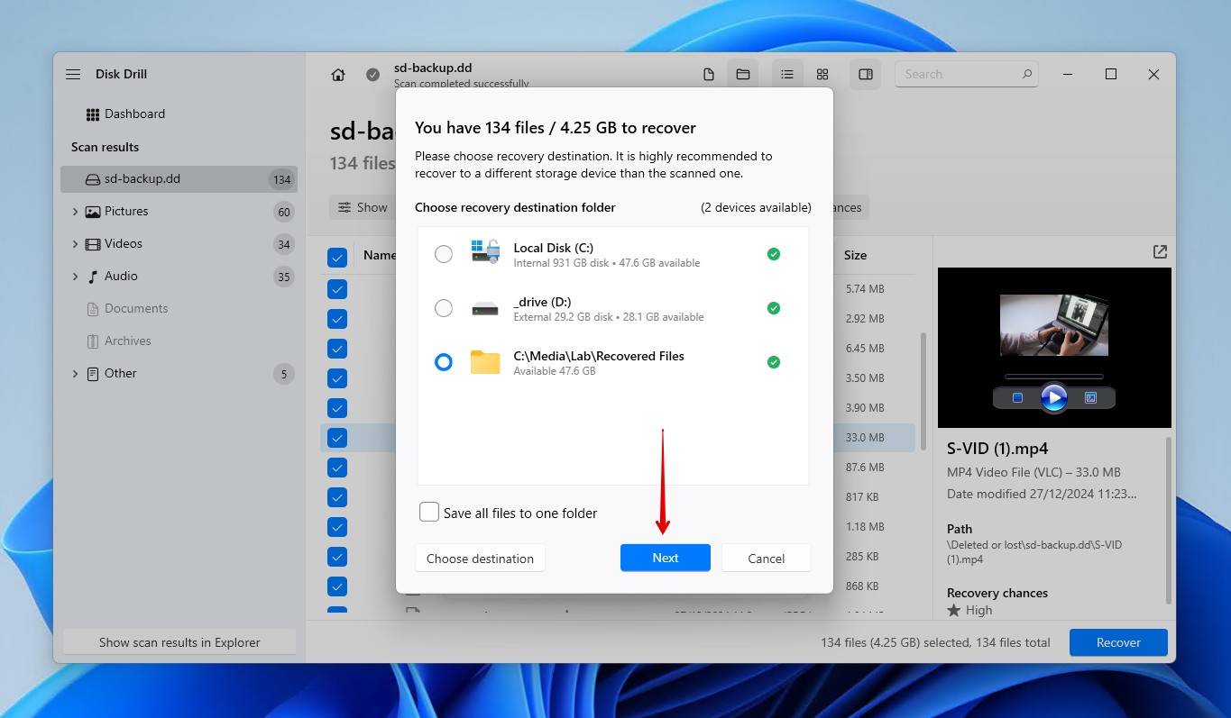Click the Home icon in the toolbar

(337, 74)
